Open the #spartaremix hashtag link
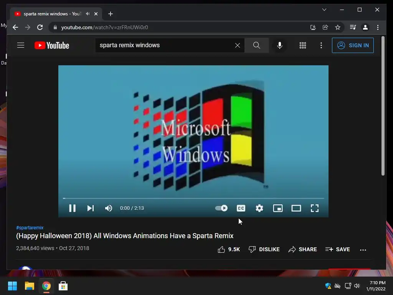The width and height of the screenshot is (393, 295). click(30, 227)
